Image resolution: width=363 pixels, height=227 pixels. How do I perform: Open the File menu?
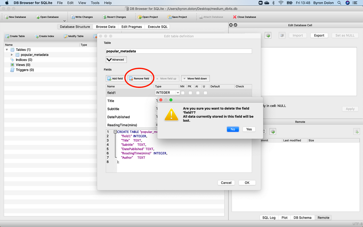pyautogui.click(x=60, y=3)
